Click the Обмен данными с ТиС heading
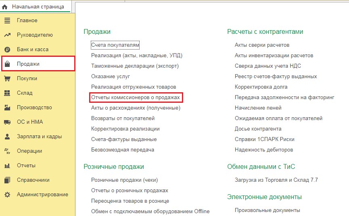The height and width of the screenshot is (216, 349). click(x=261, y=167)
